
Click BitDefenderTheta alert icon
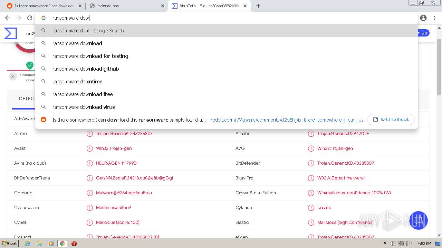[90, 178]
